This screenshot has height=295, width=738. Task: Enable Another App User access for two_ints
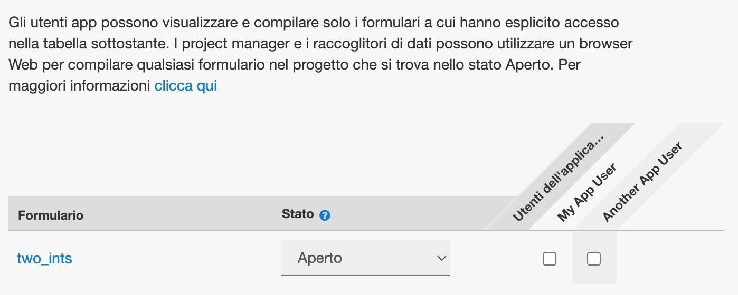tap(594, 259)
